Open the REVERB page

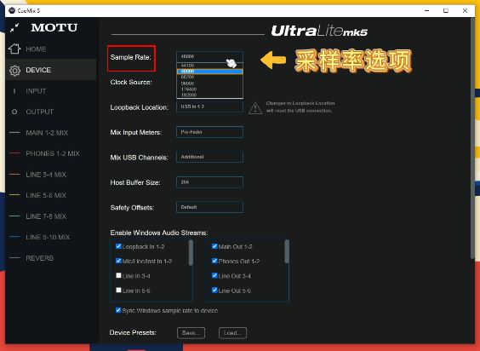click(39, 258)
